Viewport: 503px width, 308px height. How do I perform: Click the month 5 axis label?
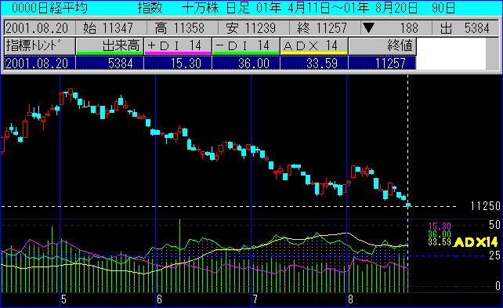tap(63, 299)
